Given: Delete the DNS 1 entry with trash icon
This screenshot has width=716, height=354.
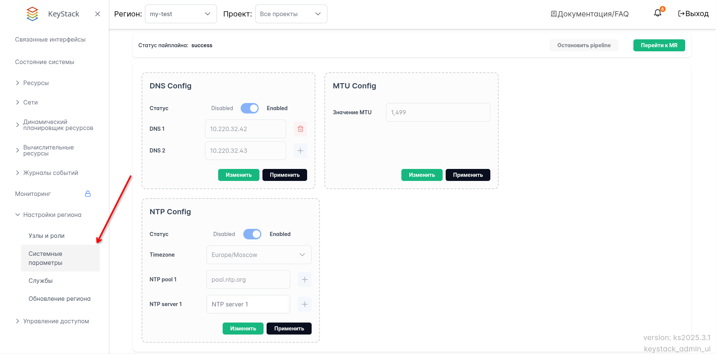Looking at the screenshot, I should (x=300, y=129).
